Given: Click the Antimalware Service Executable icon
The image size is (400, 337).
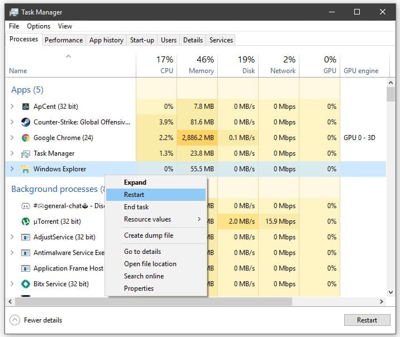Looking at the screenshot, I should pyautogui.click(x=26, y=253).
